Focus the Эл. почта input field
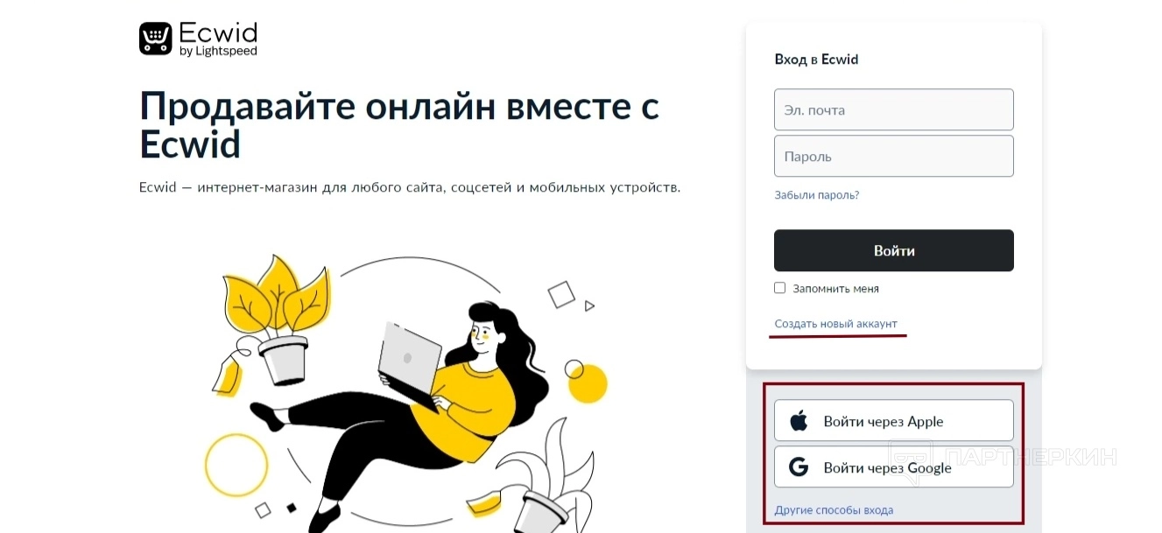This screenshot has width=1162, height=533. click(894, 109)
